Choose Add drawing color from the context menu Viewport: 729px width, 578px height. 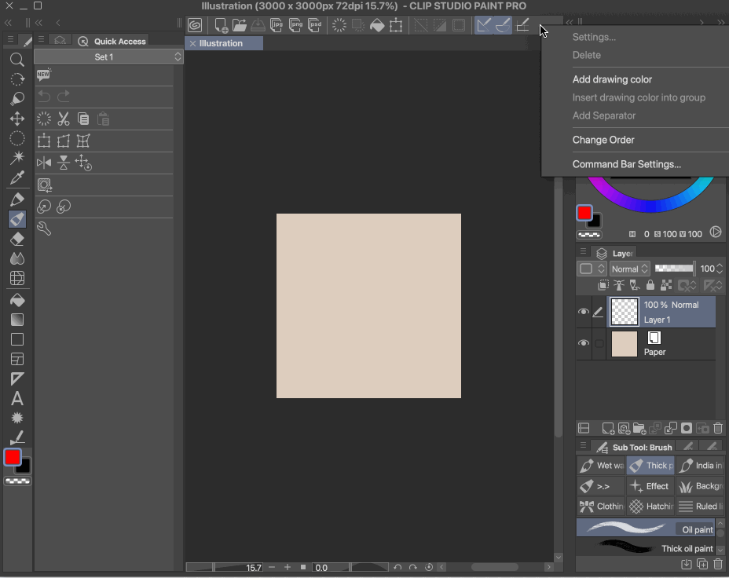click(x=612, y=79)
